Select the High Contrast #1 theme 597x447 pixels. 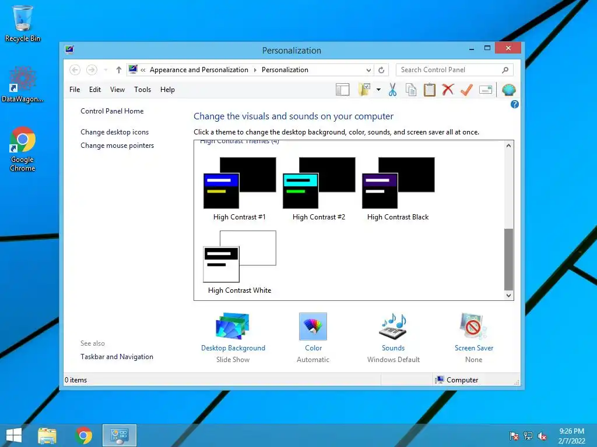tap(240, 189)
